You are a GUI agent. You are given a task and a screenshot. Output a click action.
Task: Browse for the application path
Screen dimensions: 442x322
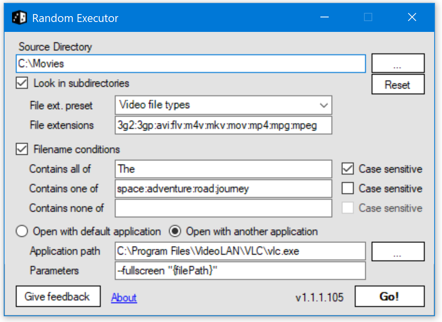(398, 251)
